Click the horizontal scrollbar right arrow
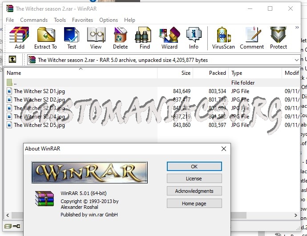Viewport: 307px width, 236px height. [x=295, y=215]
